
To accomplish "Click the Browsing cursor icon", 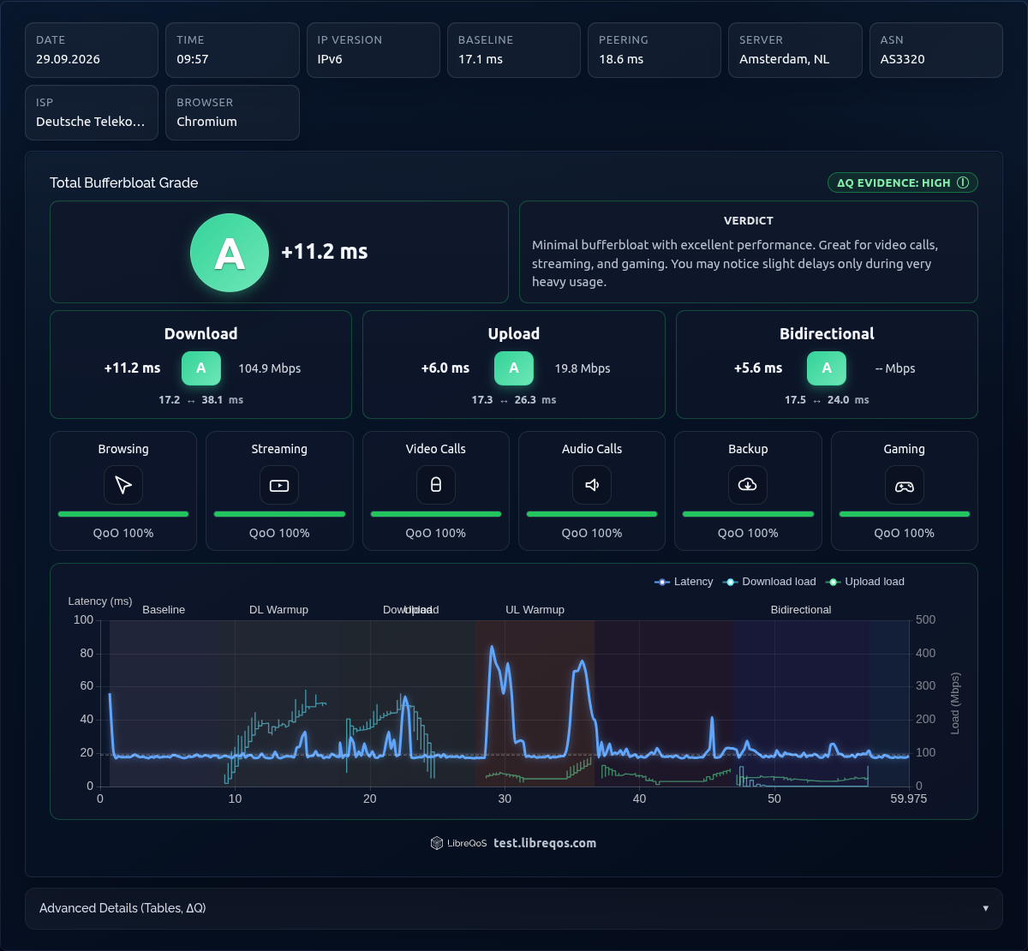I will [x=123, y=485].
